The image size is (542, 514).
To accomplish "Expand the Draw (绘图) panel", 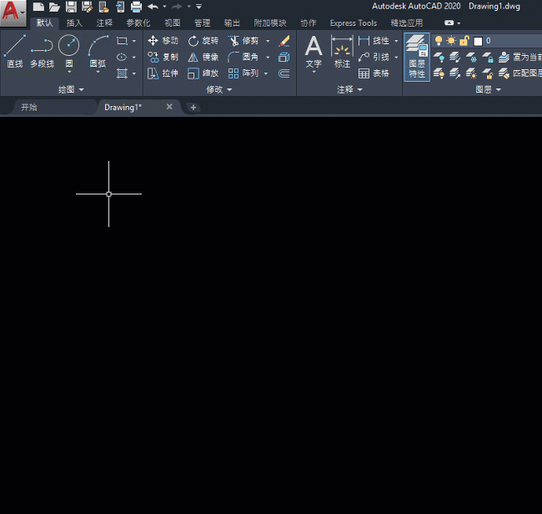I will point(71,89).
